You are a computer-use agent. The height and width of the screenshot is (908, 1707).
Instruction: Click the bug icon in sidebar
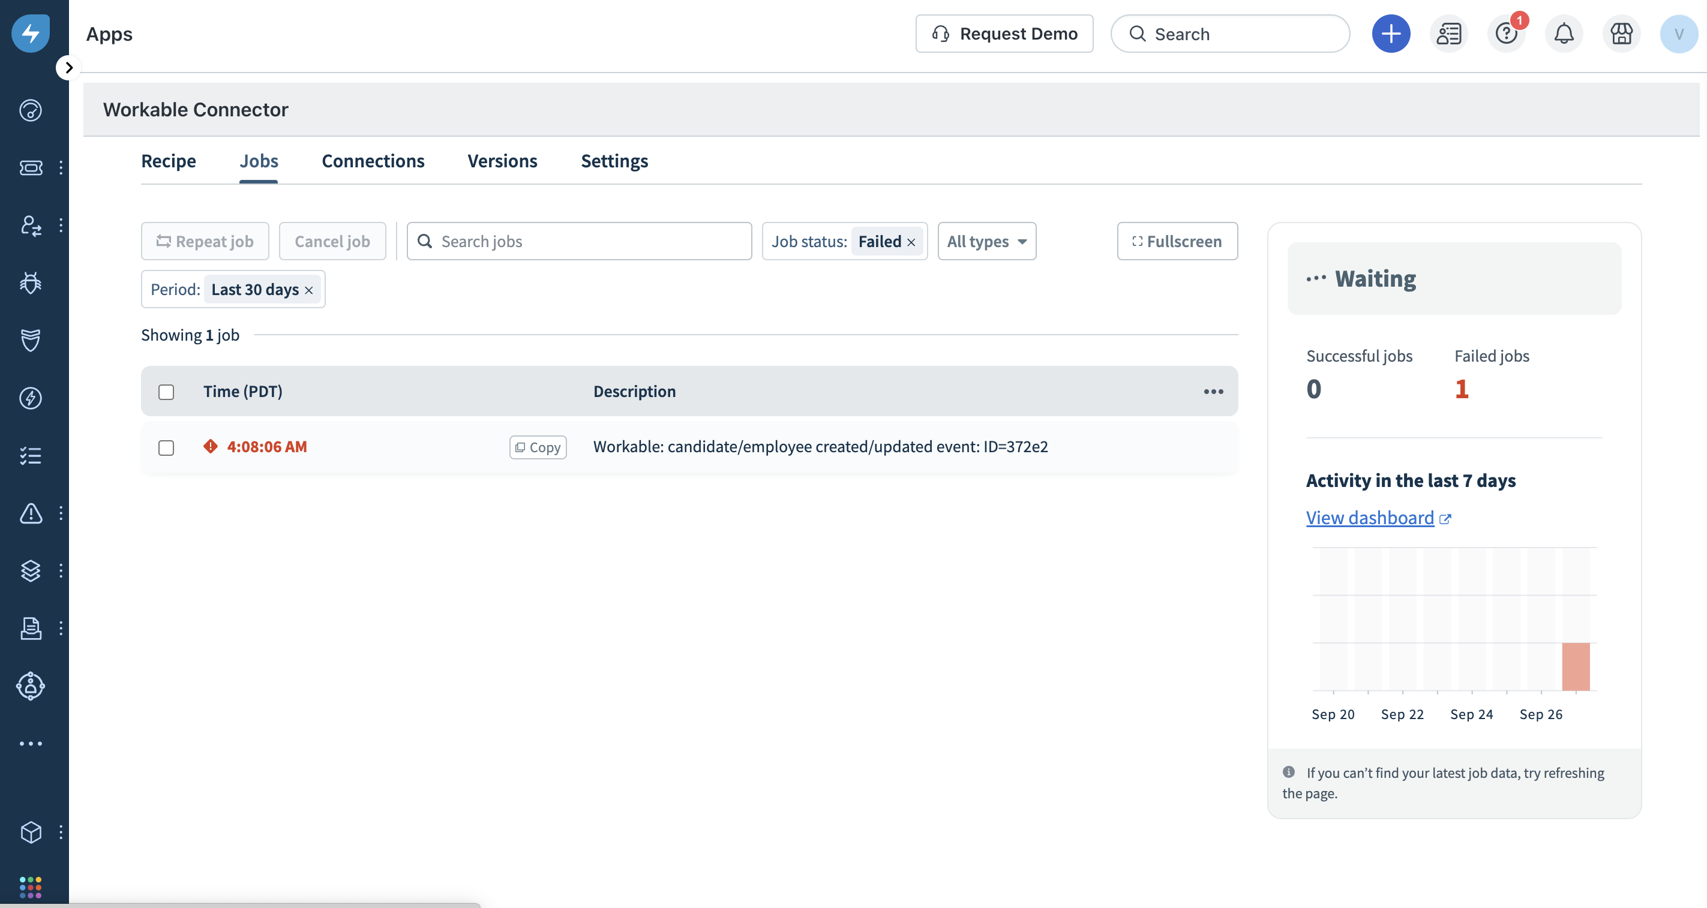(x=31, y=283)
